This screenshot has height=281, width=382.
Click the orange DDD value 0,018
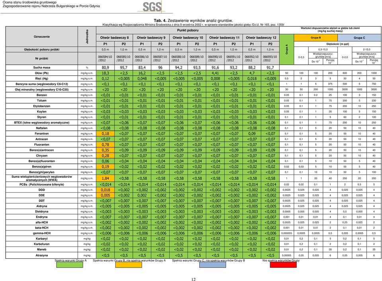(x=105, y=190)
